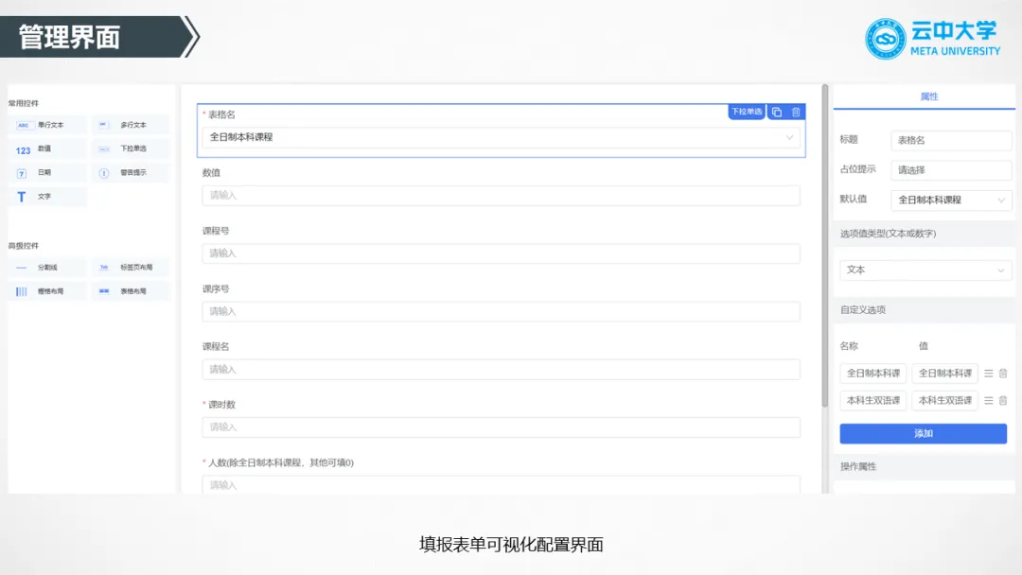Select the 下拉单选 control icon in palette
The image size is (1022, 575).
(x=104, y=149)
